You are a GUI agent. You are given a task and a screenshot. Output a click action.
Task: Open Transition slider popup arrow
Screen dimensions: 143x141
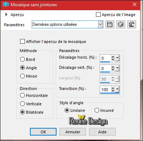click(117, 90)
